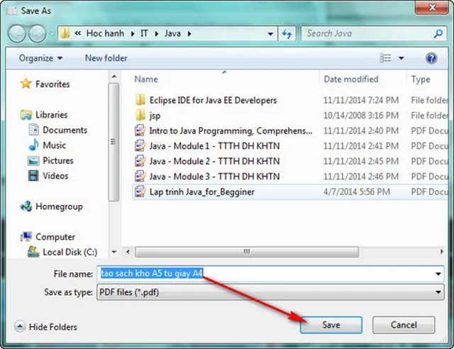Click the File name text field
The image size is (454, 349).
(270, 274)
